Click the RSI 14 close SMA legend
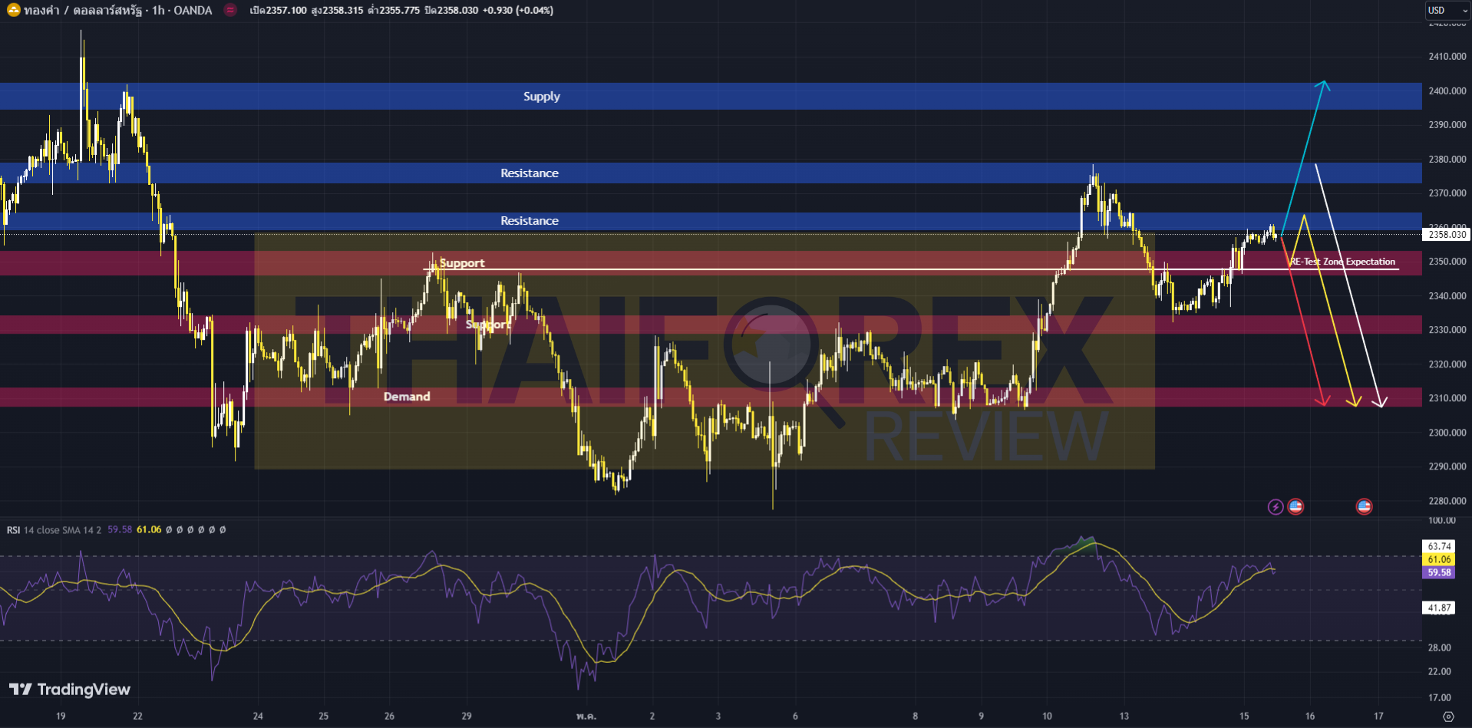1472x728 pixels. [x=54, y=530]
